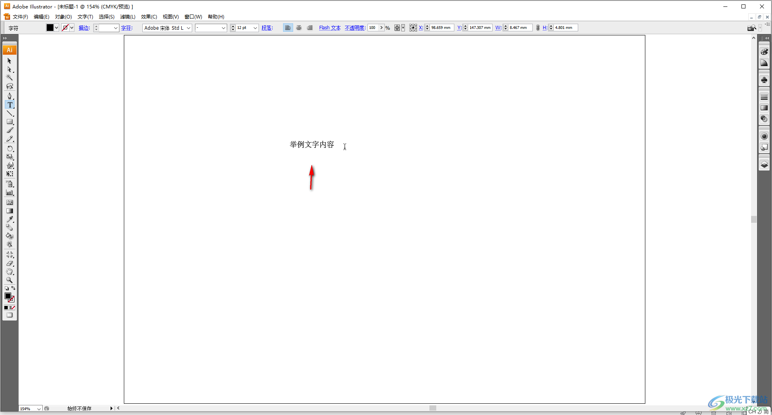Screen dimensions: 772x415
Task: Pick the Paintbrush tool
Action: click(10, 130)
